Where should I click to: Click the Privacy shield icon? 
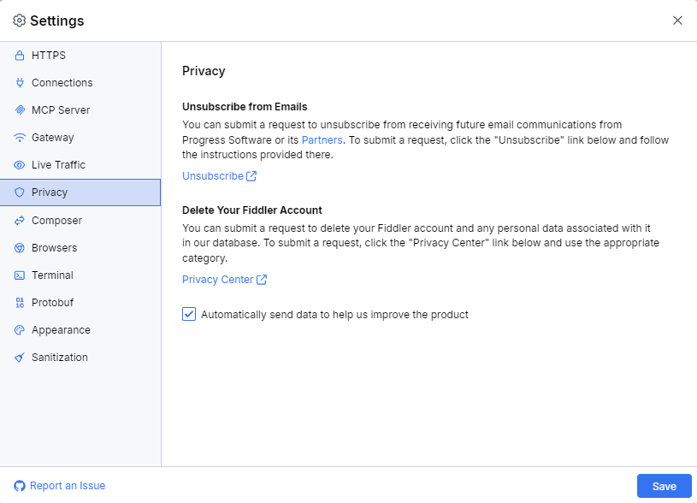tap(19, 192)
